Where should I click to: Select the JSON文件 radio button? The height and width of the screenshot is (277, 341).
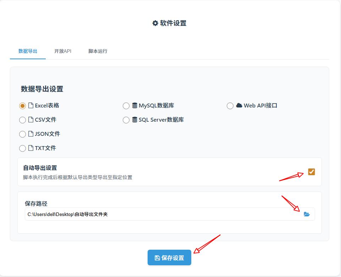point(22,134)
